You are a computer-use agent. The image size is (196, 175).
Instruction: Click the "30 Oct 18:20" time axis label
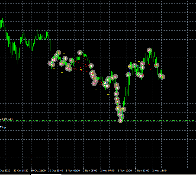(21, 171)
